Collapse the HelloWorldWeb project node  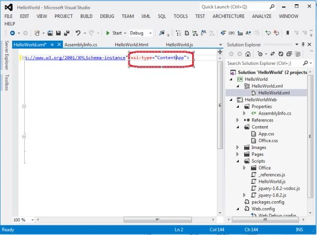pyautogui.click(x=231, y=100)
